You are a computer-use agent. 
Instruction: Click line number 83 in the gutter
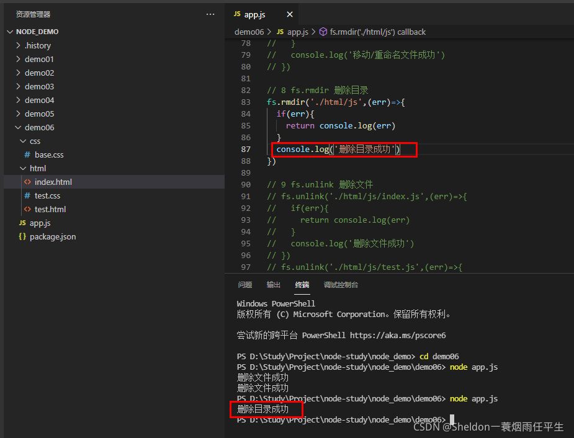(x=246, y=102)
